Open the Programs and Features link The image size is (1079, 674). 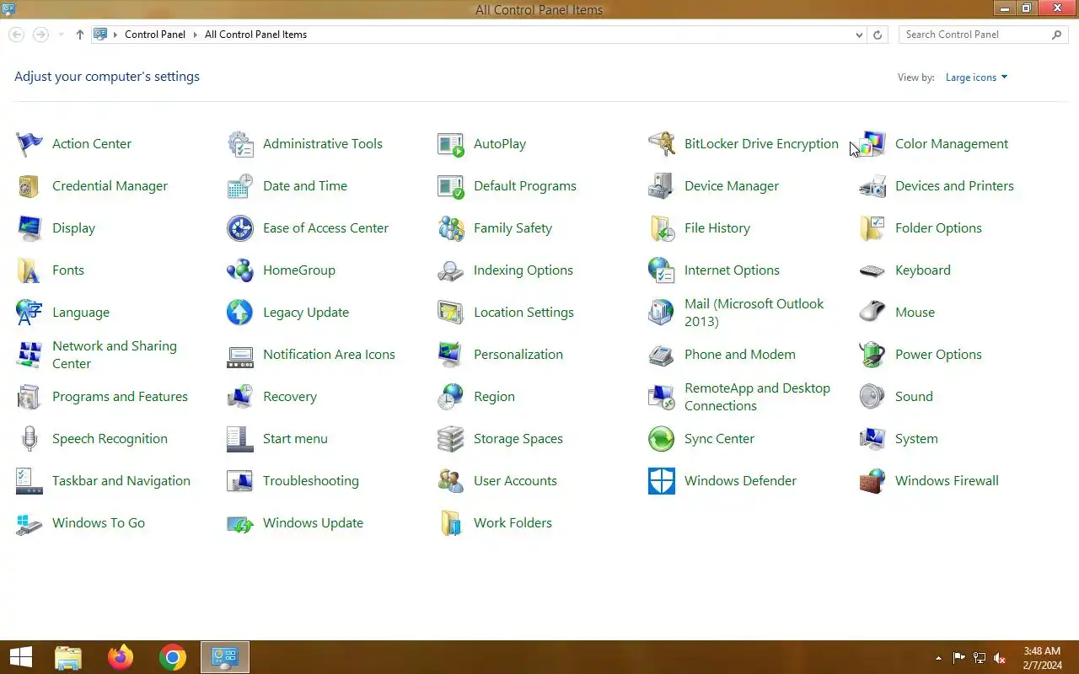tap(120, 397)
